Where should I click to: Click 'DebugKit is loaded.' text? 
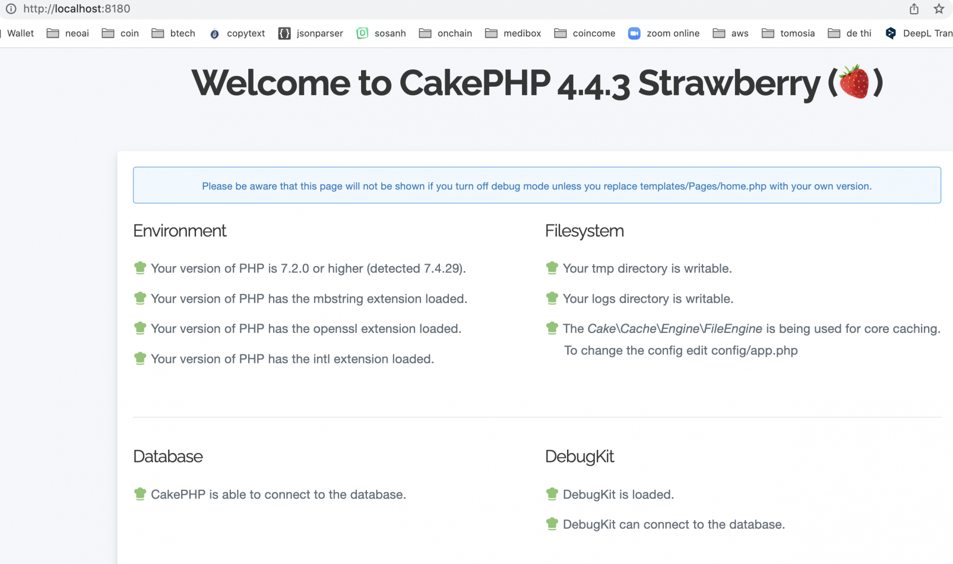click(618, 494)
